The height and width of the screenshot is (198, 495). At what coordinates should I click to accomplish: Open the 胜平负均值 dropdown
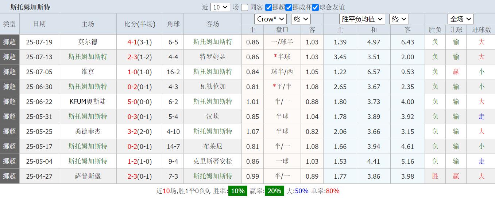(362, 19)
